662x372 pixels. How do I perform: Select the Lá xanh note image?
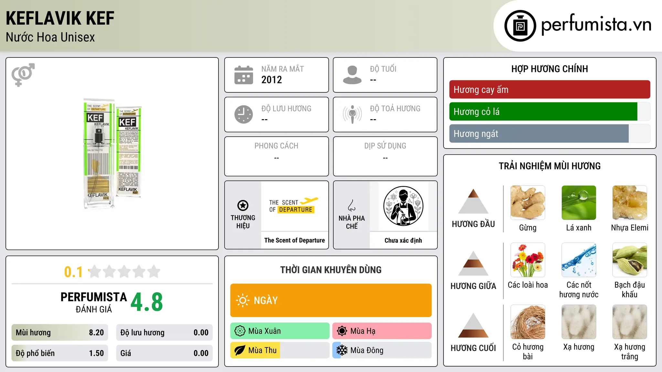[x=579, y=203]
